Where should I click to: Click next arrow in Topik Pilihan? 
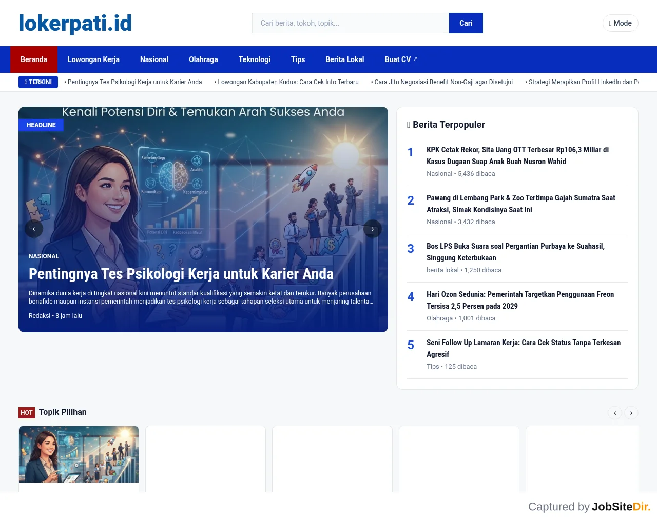click(x=631, y=413)
